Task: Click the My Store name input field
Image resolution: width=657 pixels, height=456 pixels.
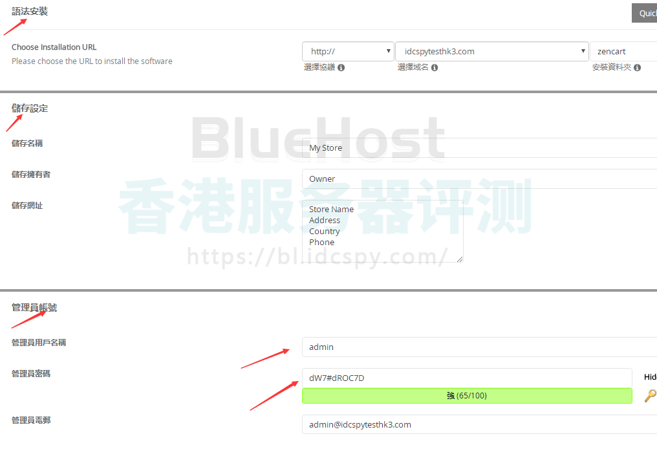Action: point(479,148)
